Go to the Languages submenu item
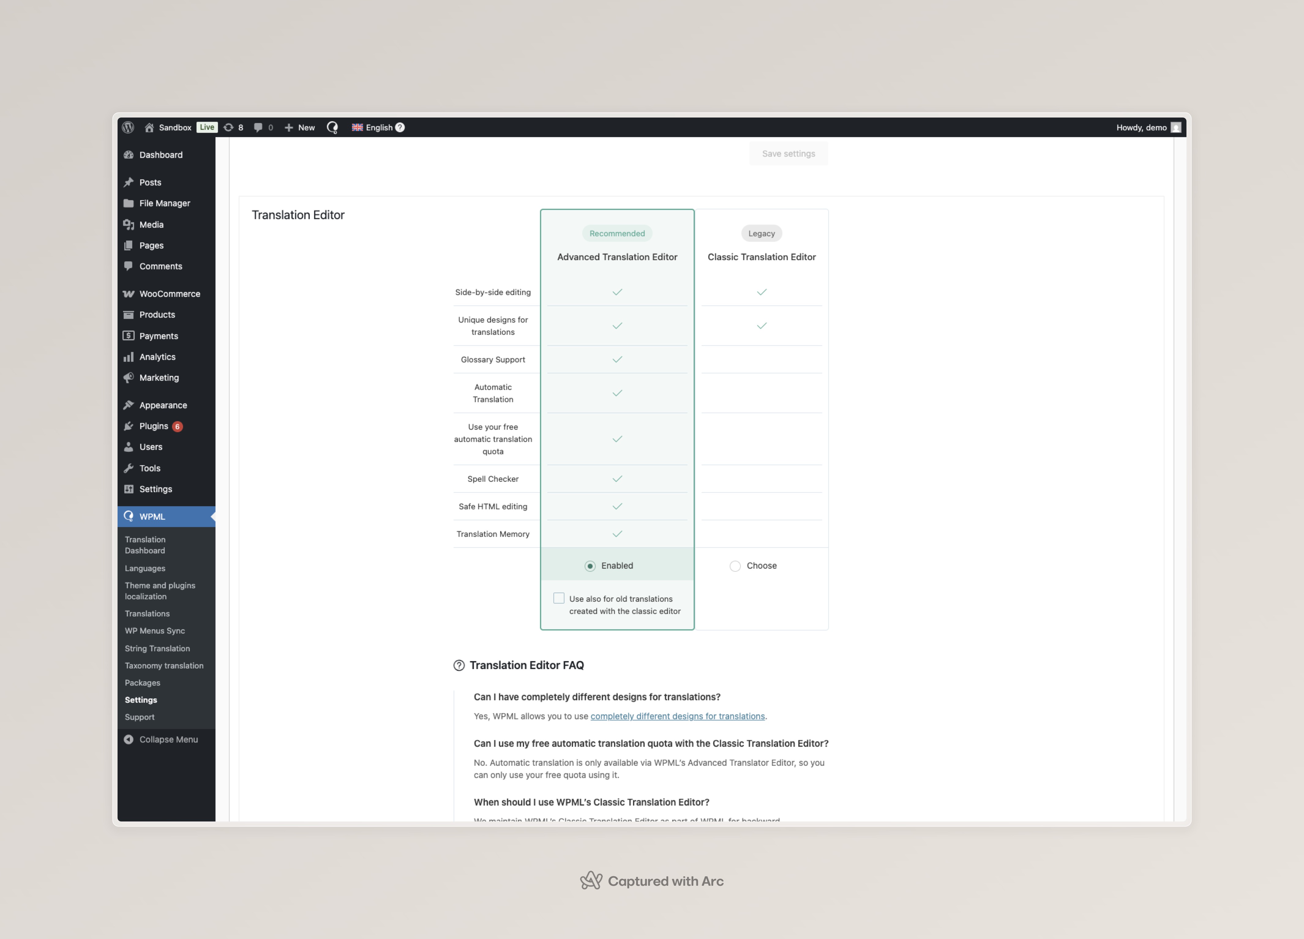Screen dimensions: 1304x939 coord(145,568)
